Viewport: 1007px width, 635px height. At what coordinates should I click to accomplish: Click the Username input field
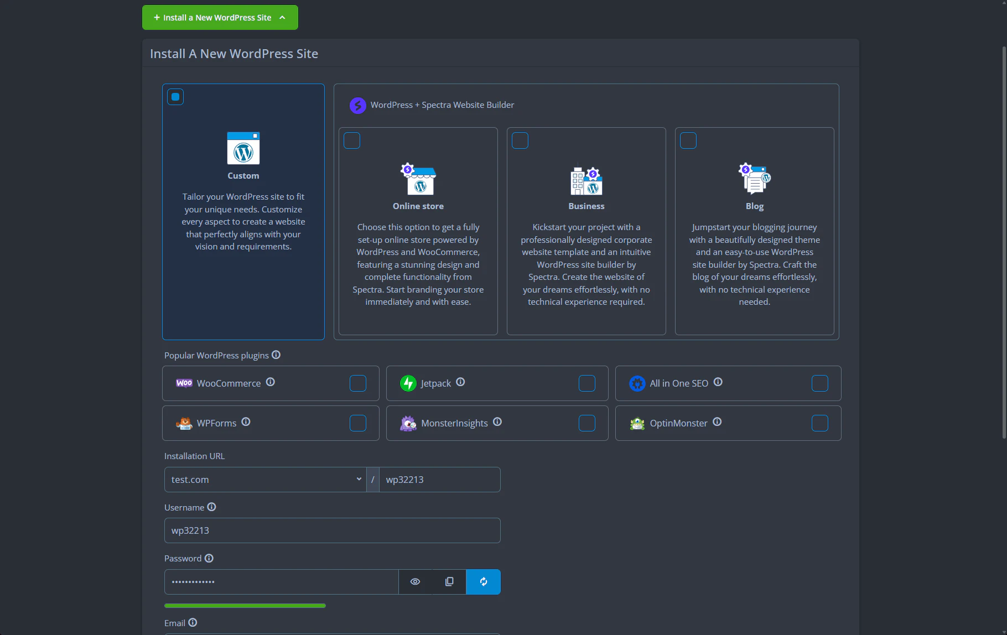(x=332, y=530)
